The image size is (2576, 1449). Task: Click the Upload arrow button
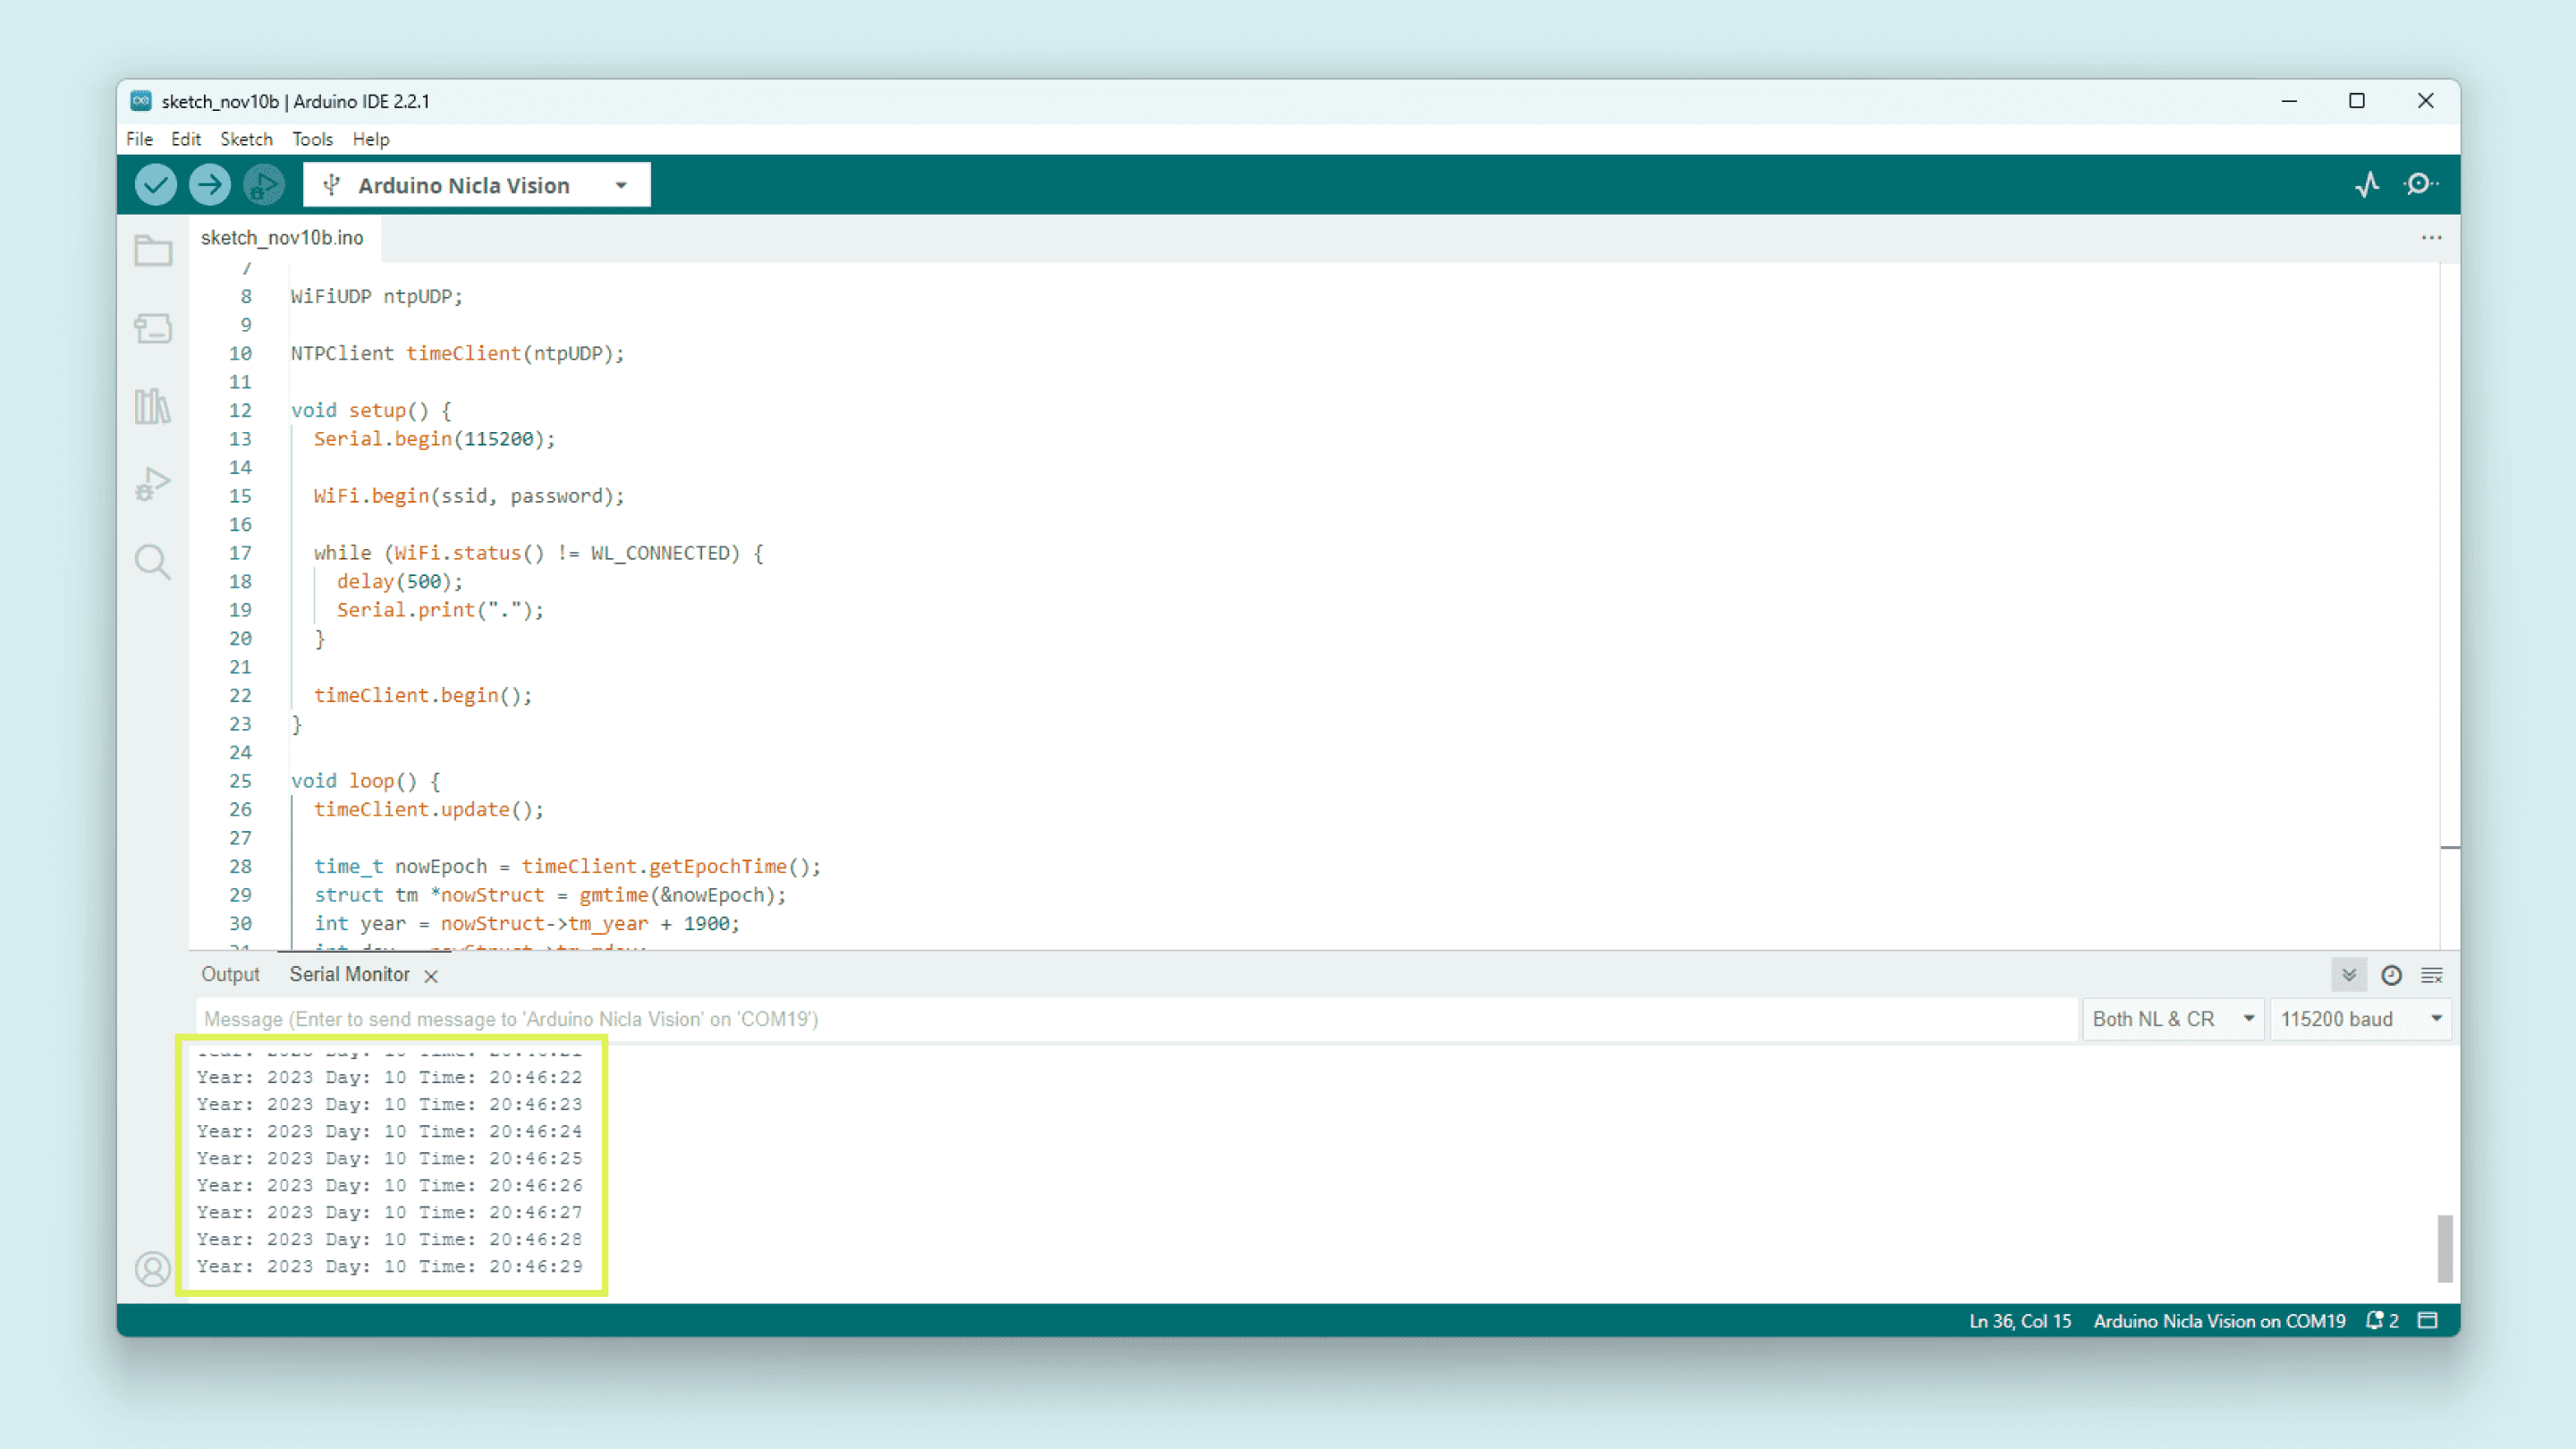coord(209,185)
